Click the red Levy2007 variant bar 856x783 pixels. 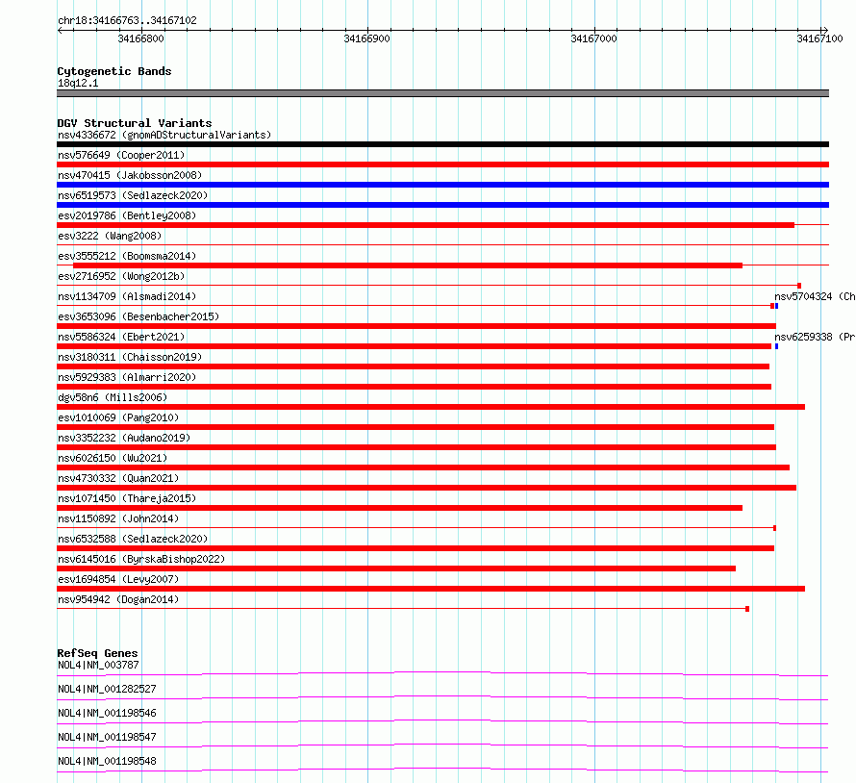point(431,589)
